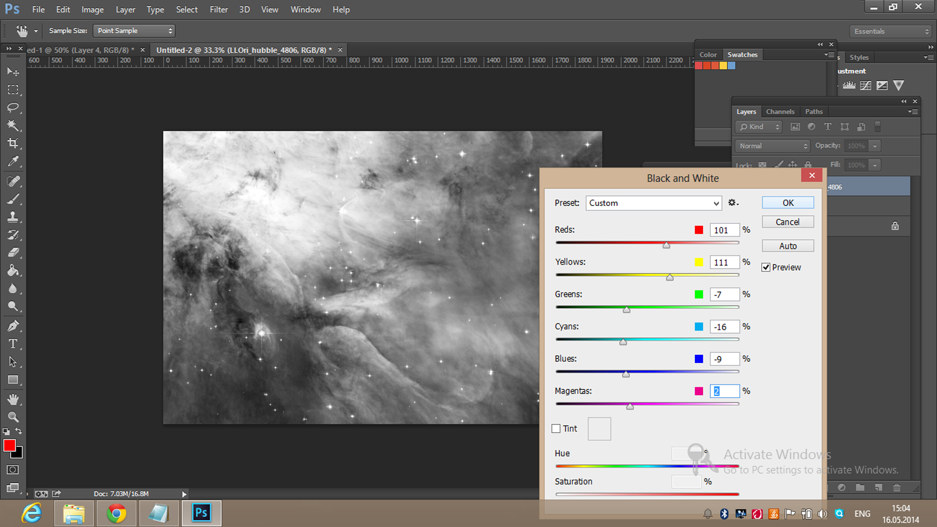Toggle pixel layer filter in Layers panel
Image resolution: width=937 pixels, height=527 pixels.
pyautogui.click(x=795, y=127)
